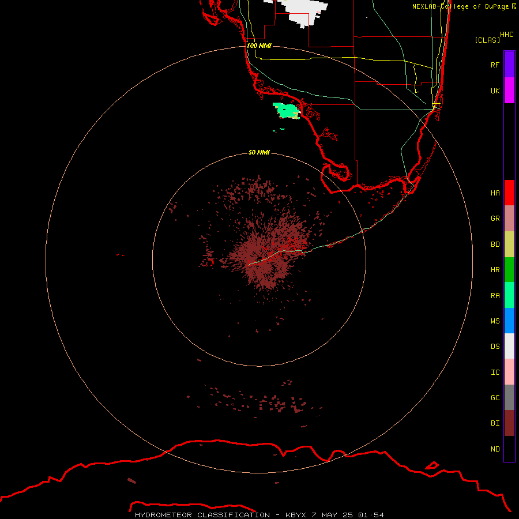Image resolution: width=519 pixels, height=519 pixels.
Task: Click the 50 NMI range ring label
Action: click(259, 152)
